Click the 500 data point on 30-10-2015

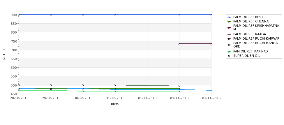83,85
